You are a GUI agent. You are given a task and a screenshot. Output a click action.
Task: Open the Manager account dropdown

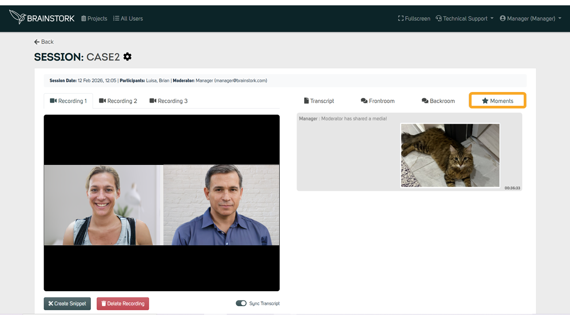530,19
